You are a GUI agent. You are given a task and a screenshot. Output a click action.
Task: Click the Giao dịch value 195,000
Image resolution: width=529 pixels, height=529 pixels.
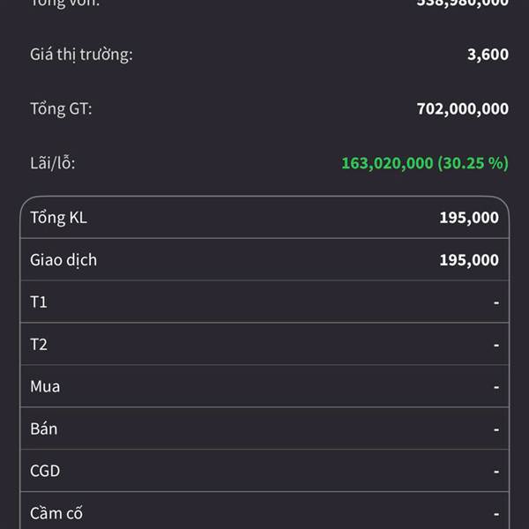(x=469, y=260)
